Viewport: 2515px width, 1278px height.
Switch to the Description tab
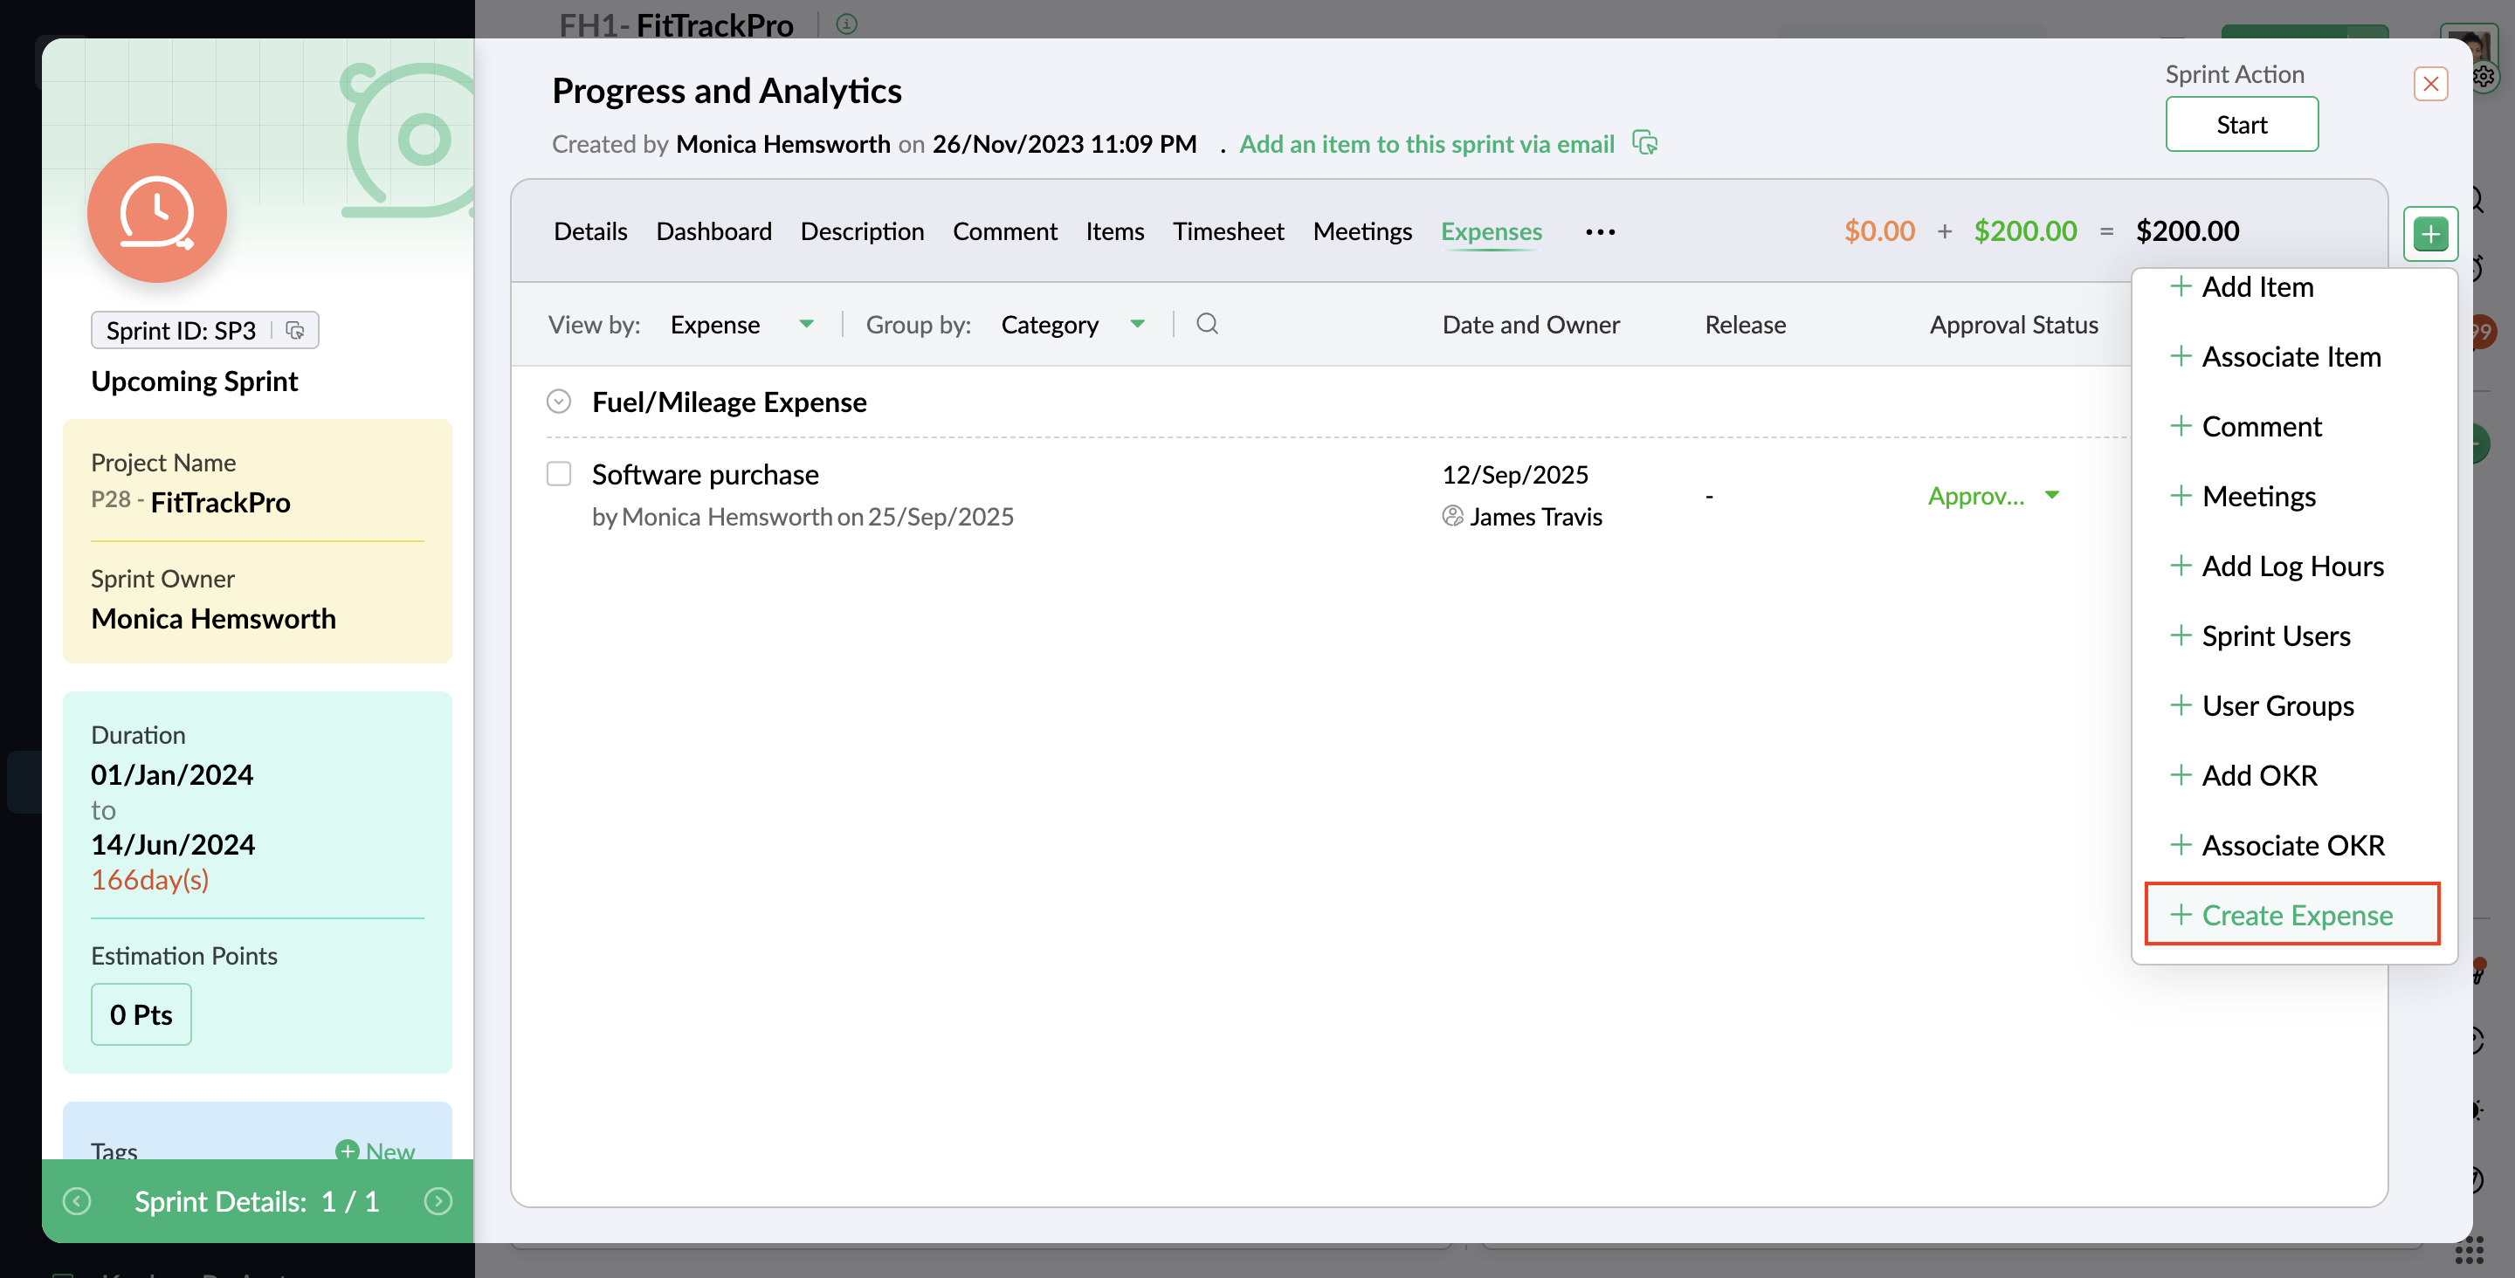[x=862, y=231]
